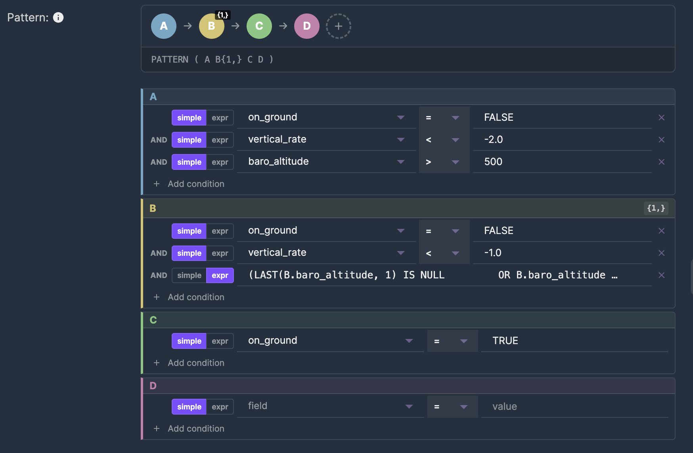Open field dropdown for baro_altitude

coord(326,162)
